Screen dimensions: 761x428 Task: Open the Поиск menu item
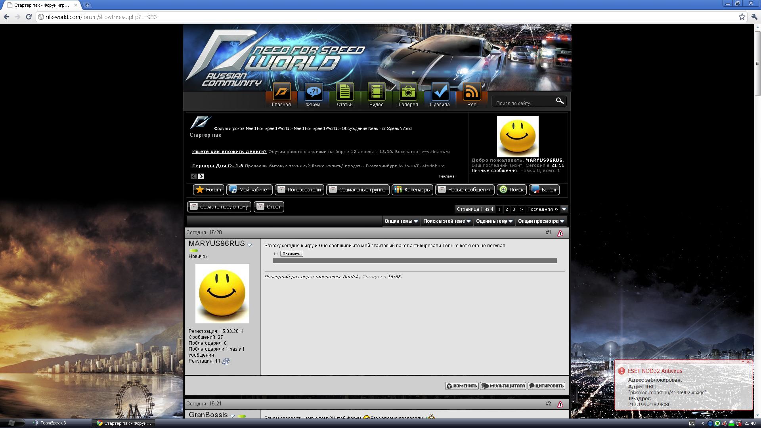[x=512, y=190]
